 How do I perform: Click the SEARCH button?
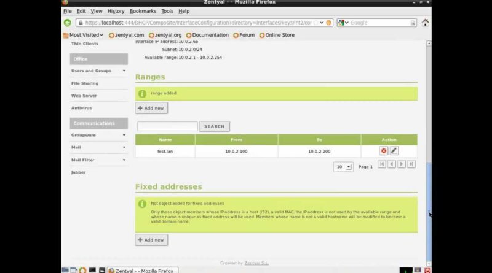click(x=214, y=126)
